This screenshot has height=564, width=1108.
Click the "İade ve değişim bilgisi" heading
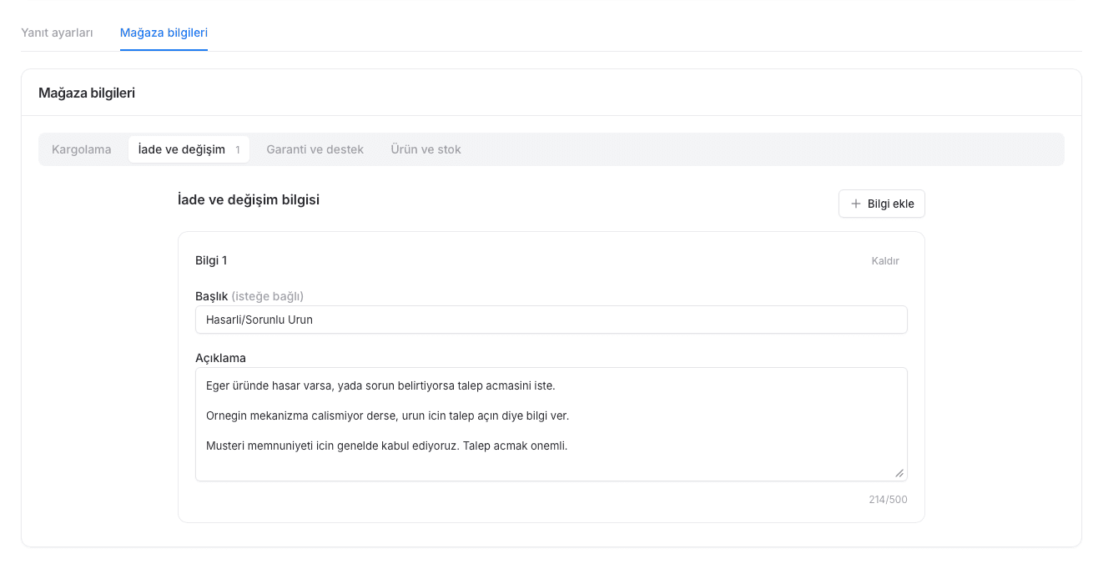pos(249,200)
